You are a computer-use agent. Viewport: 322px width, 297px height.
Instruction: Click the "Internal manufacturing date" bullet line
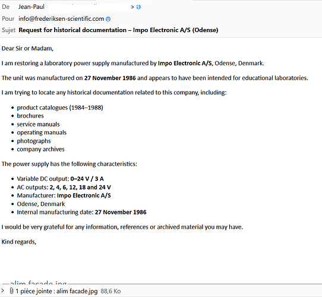point(81,212)
